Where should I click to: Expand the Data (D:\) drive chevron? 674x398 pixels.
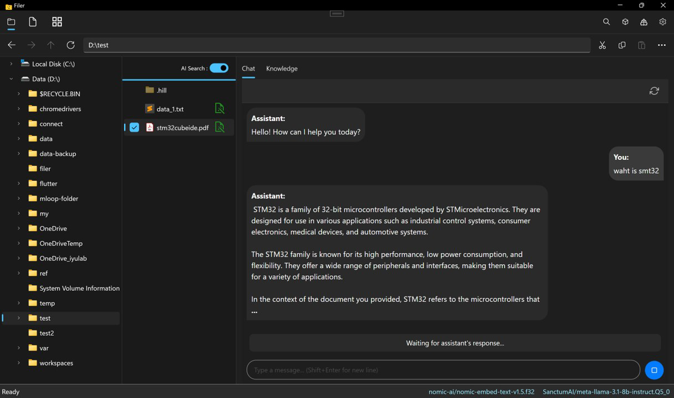(11, 78)
